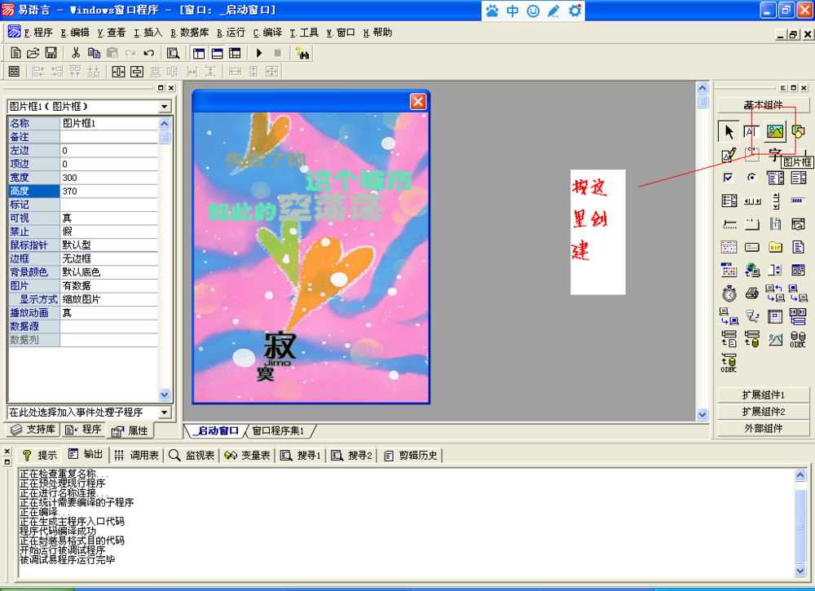Screen dimensions: 815x591
Task: Open the 数据库 menu
Action: tap(190, 33)
